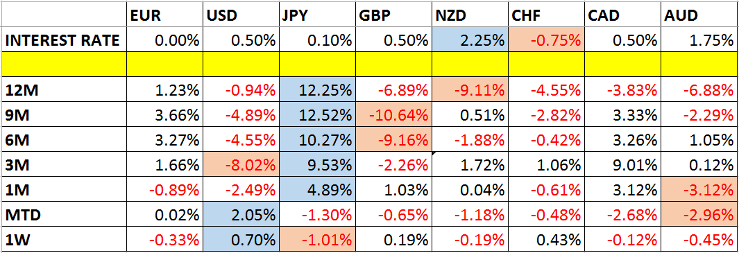Screen dimensions: 739x253
Task: Click NZD interest rate cell 2.25%
Action: point(469,40)
